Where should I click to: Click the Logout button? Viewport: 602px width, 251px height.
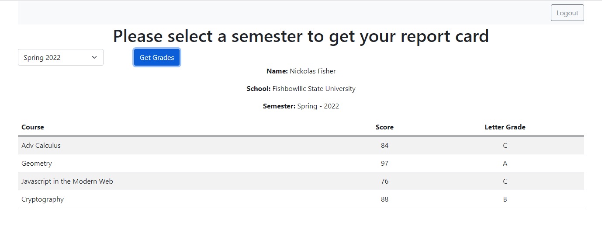pos(567,13)
